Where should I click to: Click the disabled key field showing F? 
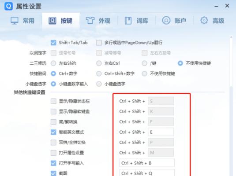pyautogui.click(x=161, y=121)
